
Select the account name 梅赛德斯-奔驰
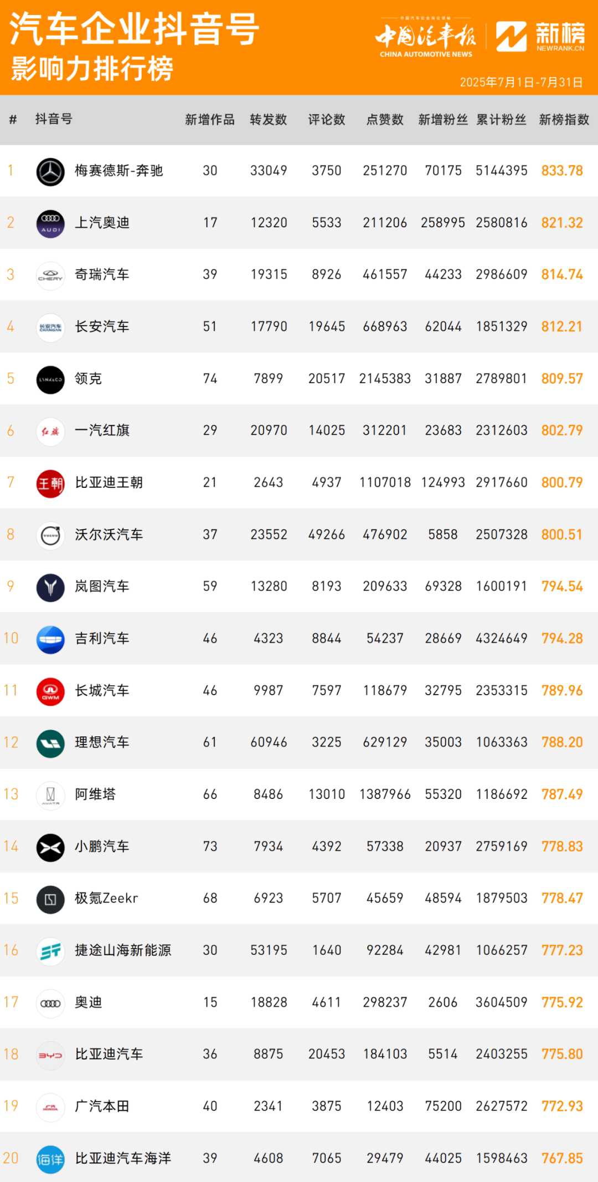[119, 171]
